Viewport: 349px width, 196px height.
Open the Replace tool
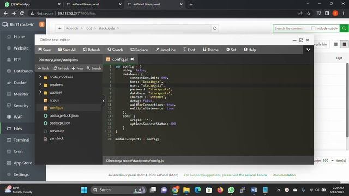139,50
